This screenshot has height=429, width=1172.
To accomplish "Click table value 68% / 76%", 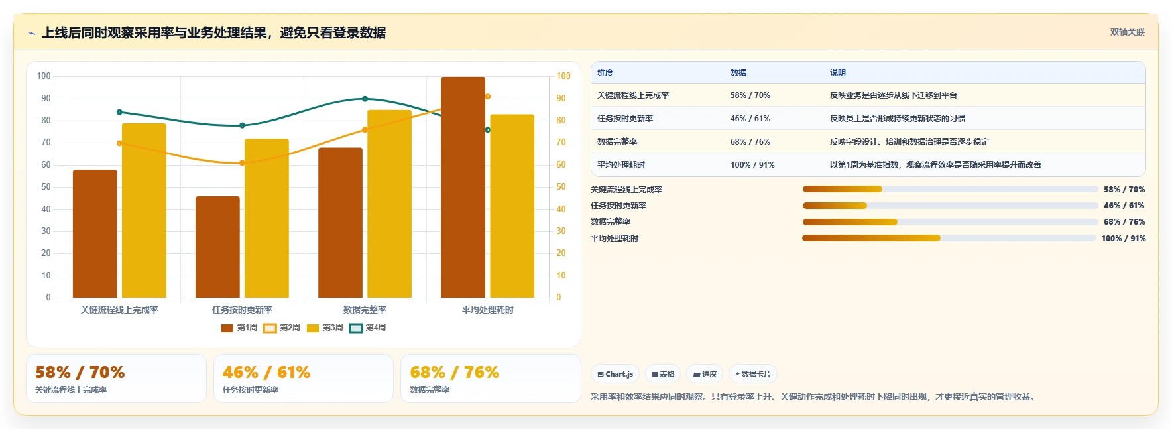I will click(x=750, y=142).
